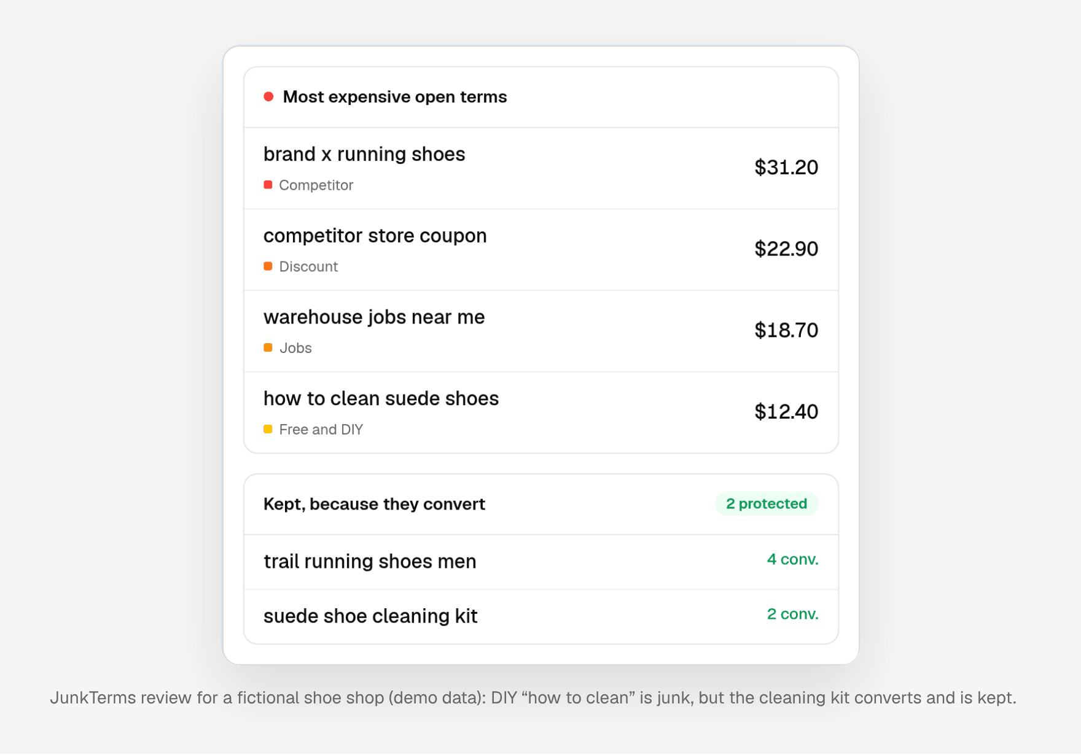Select the competitor store coupon term
1081x755 pixels.
375,236
